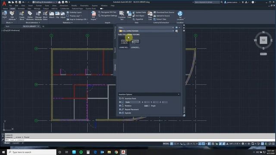Click Underlay Layers in Reference panel
The height and width of the screenshot is (155, 276).
coord(74,12)
